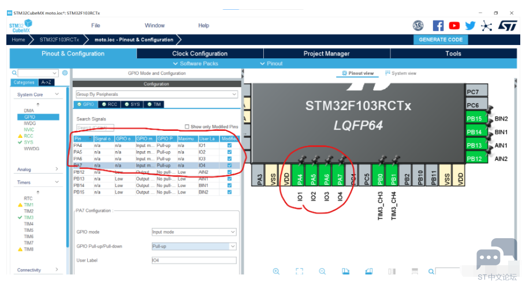522x286 pixels.
Task: Switch to the Tools tab
Action: [x=453, y=54]
